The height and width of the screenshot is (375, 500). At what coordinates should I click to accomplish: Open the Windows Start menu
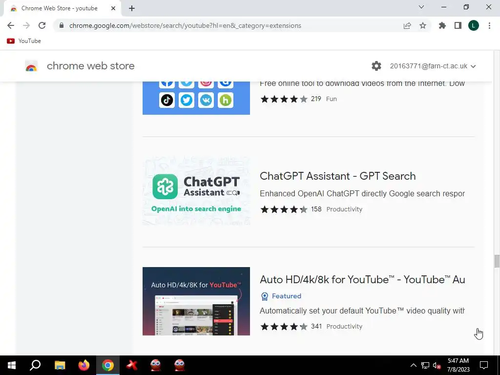click(12, 365)
